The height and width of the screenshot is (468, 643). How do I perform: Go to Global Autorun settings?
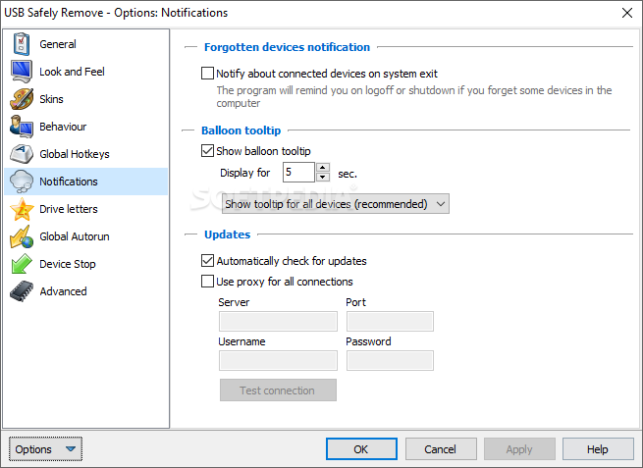[86, 236]
